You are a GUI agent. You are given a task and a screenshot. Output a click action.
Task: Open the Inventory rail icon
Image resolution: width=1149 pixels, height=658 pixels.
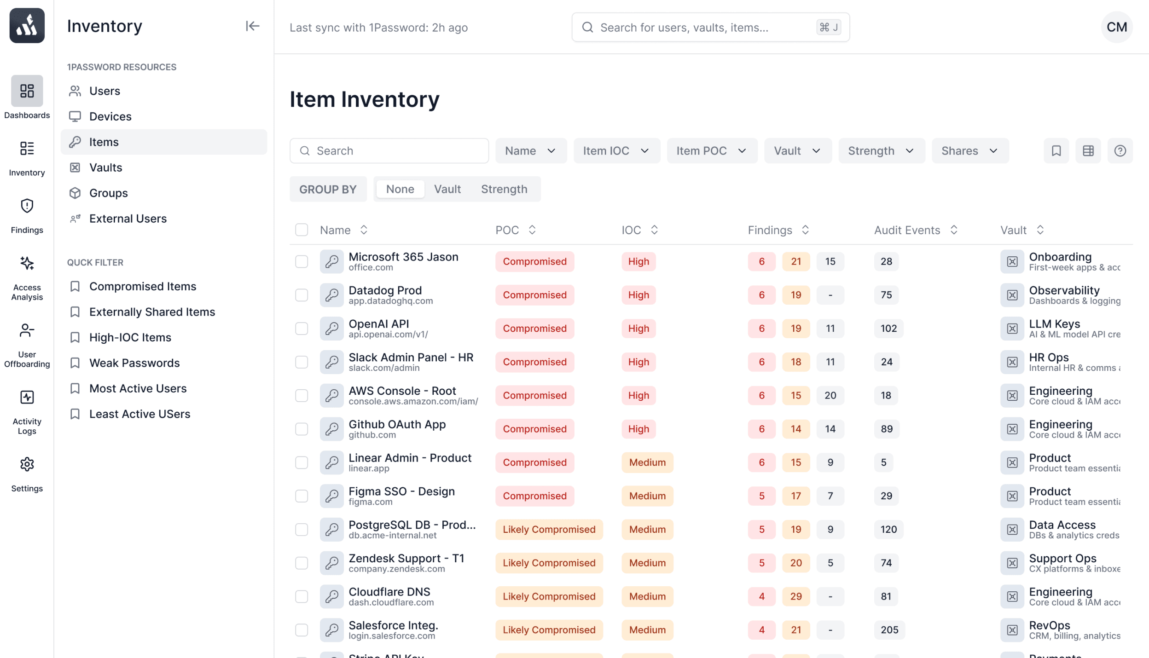click(27, 149)
